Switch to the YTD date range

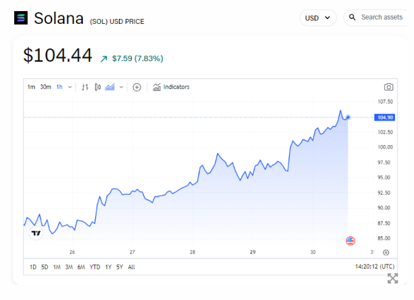point(95,267)
